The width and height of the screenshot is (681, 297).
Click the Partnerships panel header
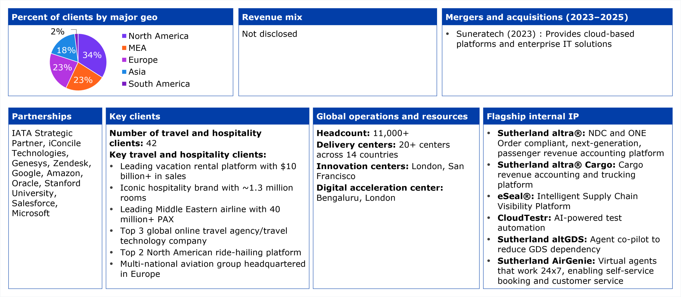coord(42,116)
